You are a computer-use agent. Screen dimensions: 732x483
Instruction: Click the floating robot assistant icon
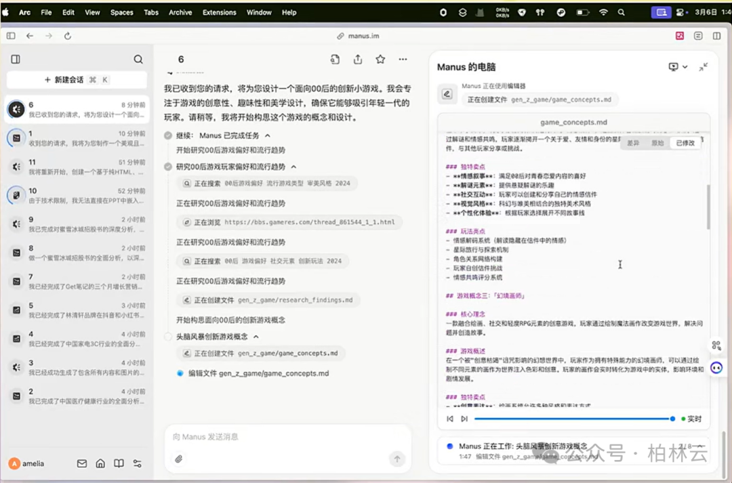tap(716, 368)
